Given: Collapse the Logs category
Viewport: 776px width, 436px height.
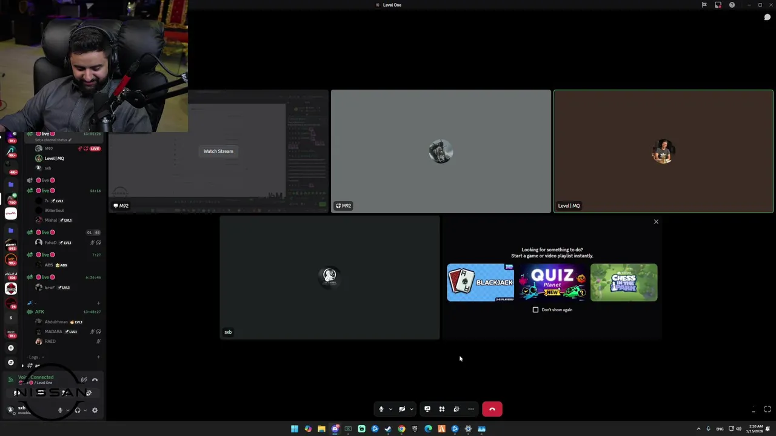Looking at the screenshot, I should click(x=35, y=357).
